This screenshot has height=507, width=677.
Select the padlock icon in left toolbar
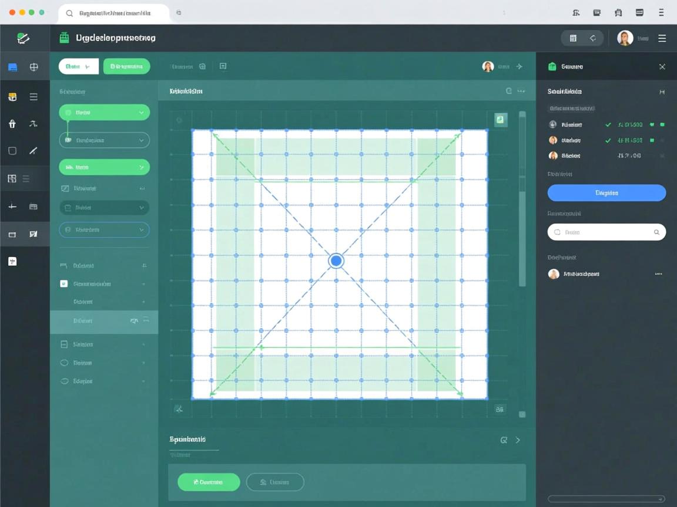coord(12,124)
